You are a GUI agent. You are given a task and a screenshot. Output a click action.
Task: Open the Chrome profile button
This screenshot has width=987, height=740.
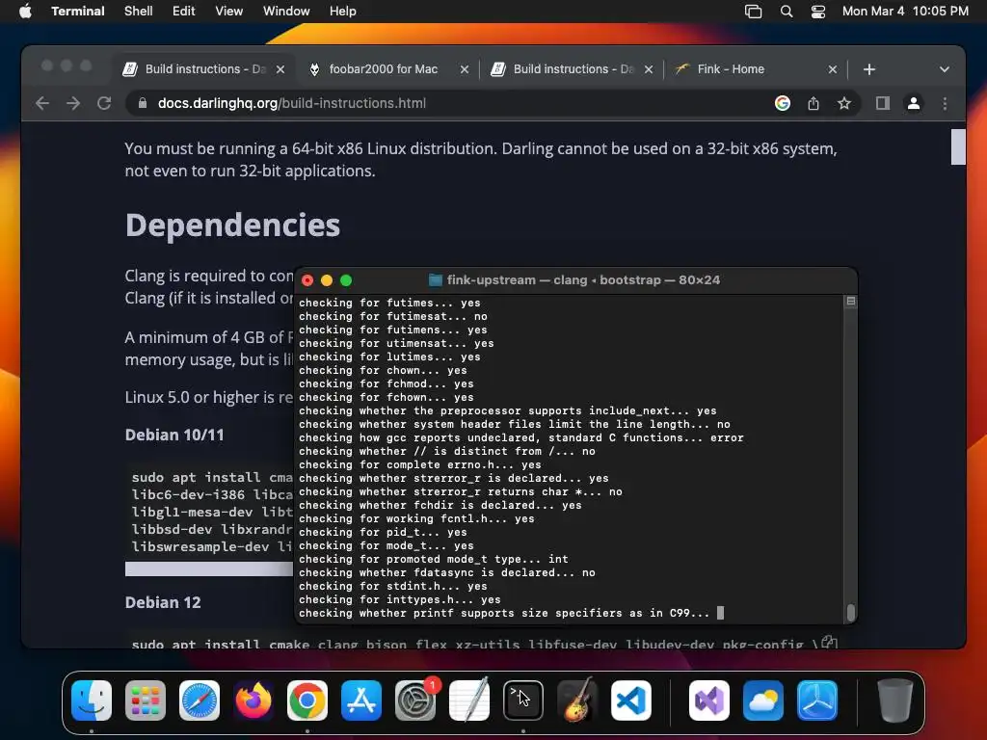[x=914, y=103]
